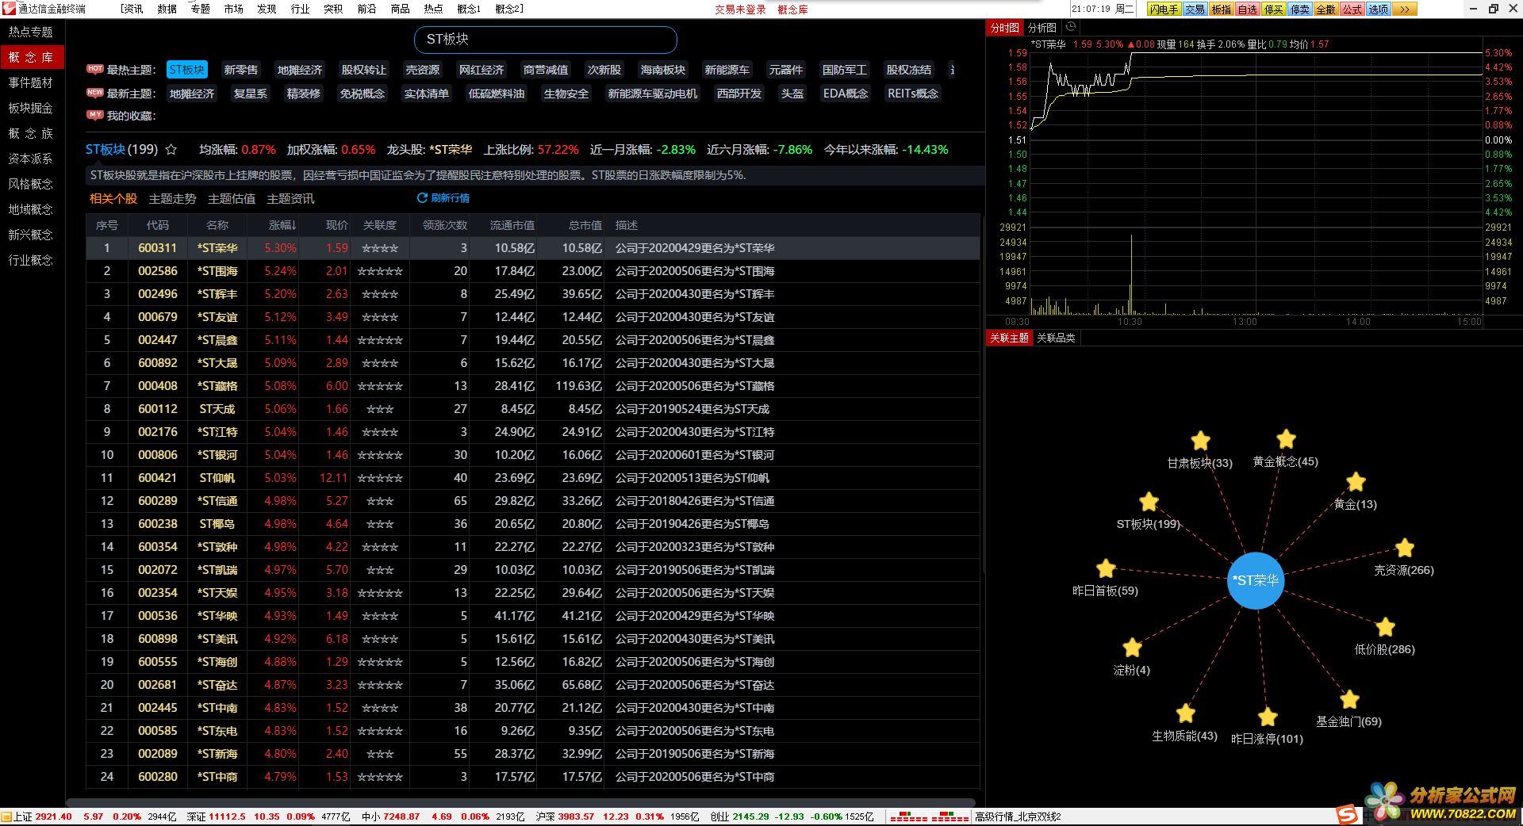Open the 资讯 menu
The width and height of the screenshot is (1523, 826).
click(x=132, y=9)
